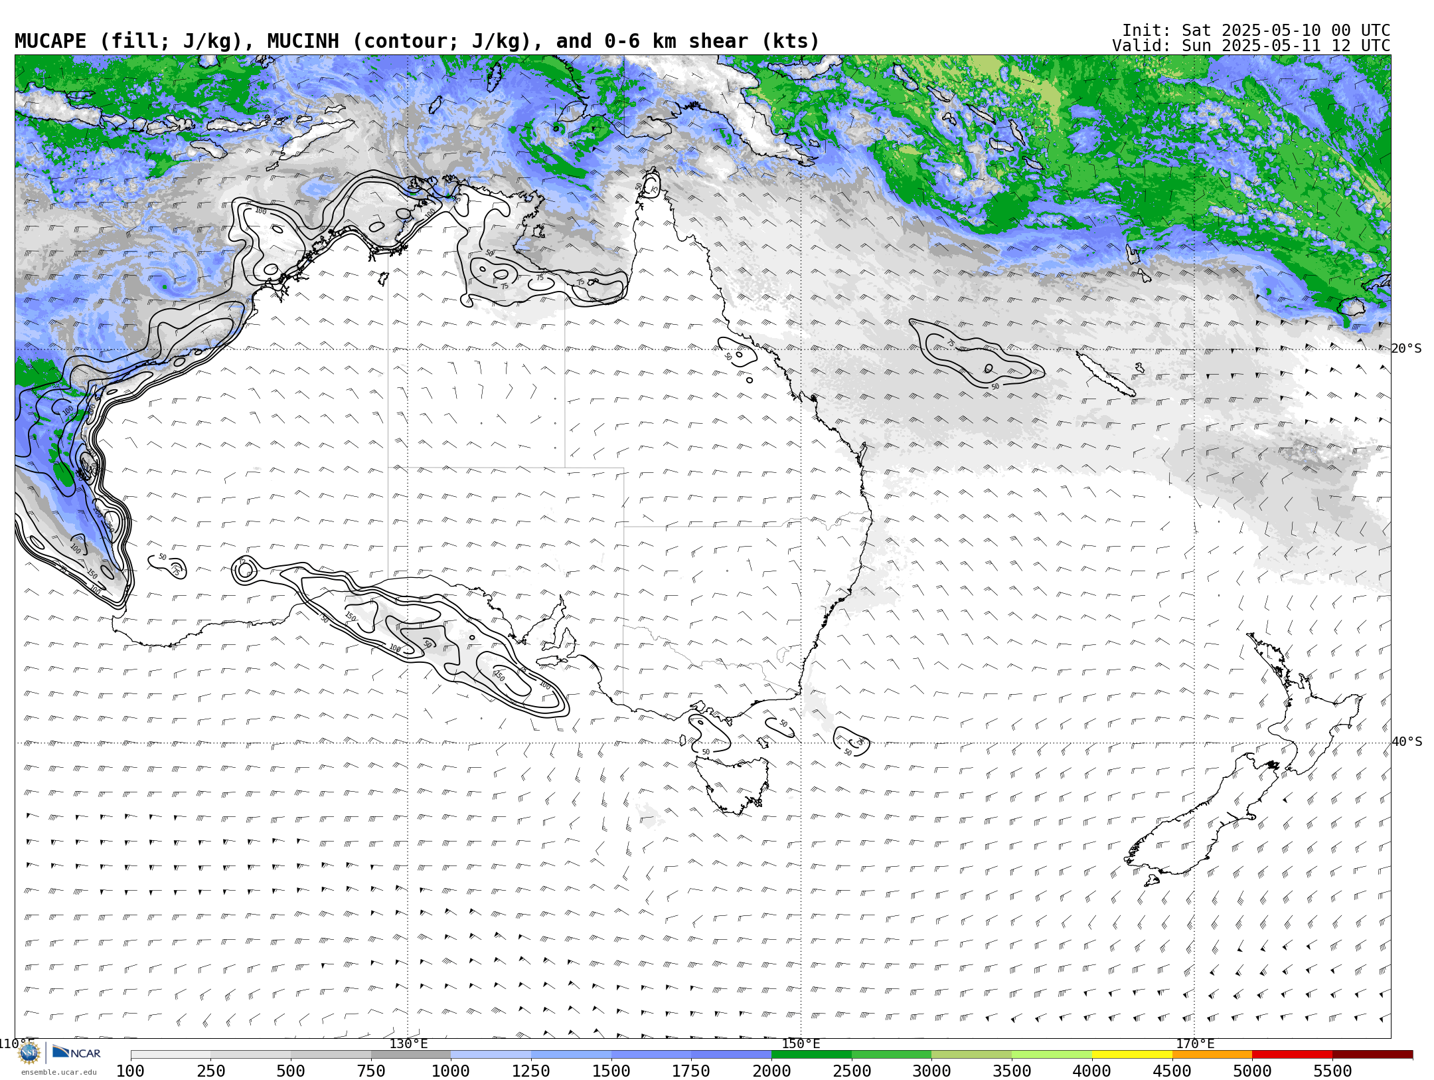Pick the bright red 5000–5500 colorbar swatch

pos(1292,1055)
